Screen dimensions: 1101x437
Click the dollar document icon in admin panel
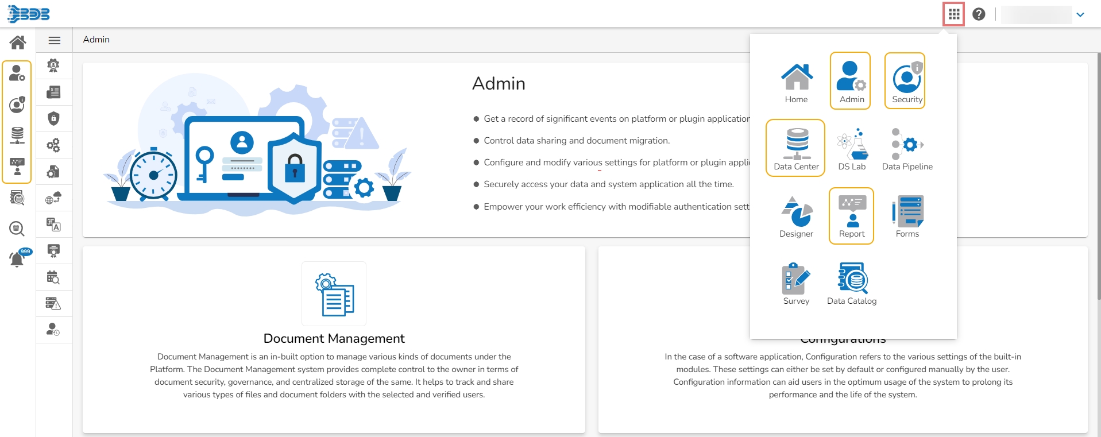pos(53,92)
